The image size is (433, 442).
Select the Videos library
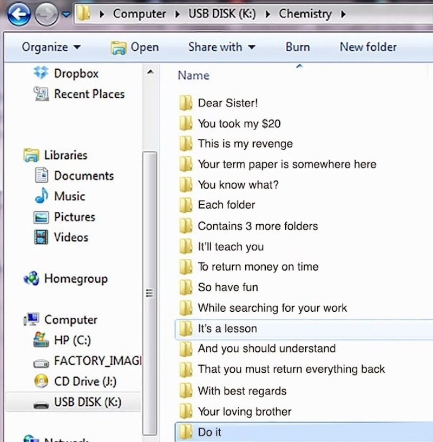click(x=70, y=237)
